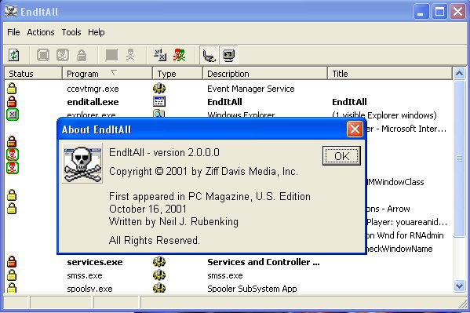This screenshot has width=470, height=313.
Task: Click the 'Microsoft Inter...' title text
Action: pos(414,129)
